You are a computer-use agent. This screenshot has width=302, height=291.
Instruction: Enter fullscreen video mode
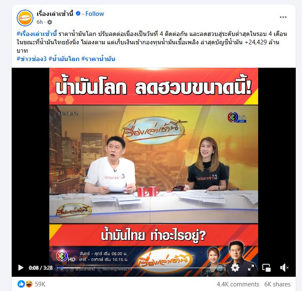click(251, 268)
